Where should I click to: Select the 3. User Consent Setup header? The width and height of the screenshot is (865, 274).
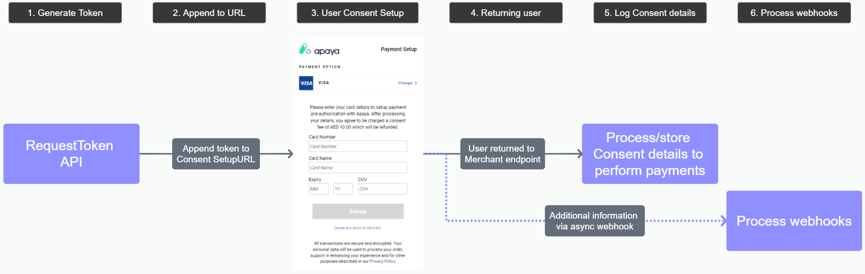[x=357, y=13]
